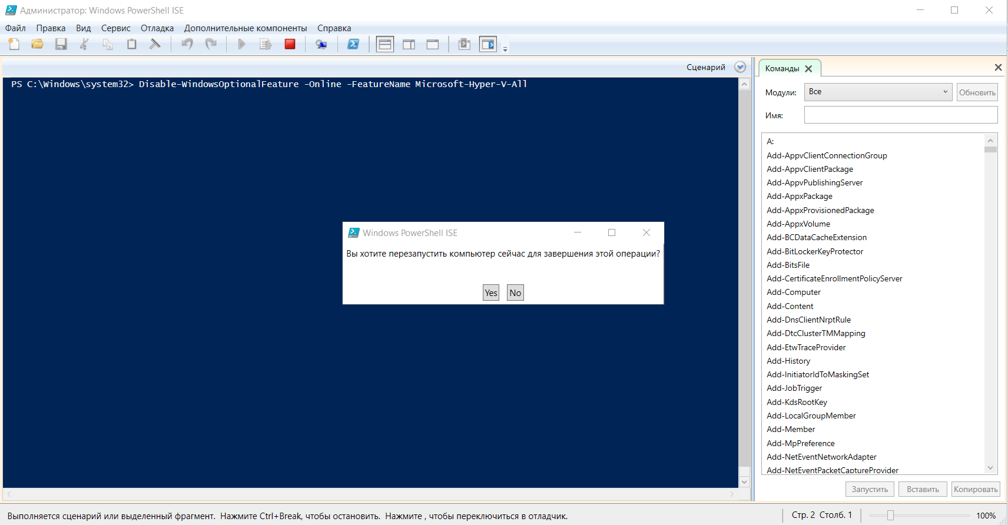
Task: Click the Run Selection icon
Action: click(x=266, y=44)
